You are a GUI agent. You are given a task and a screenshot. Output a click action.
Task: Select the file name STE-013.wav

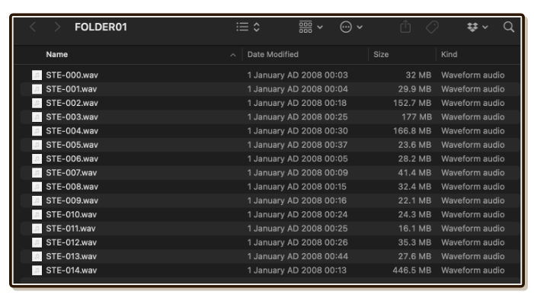pos(72,256)
